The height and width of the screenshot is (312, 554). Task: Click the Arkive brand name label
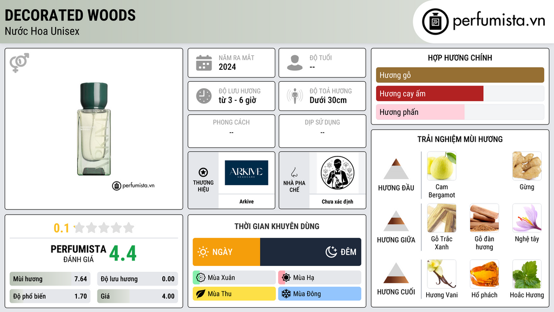pos(246,201)
